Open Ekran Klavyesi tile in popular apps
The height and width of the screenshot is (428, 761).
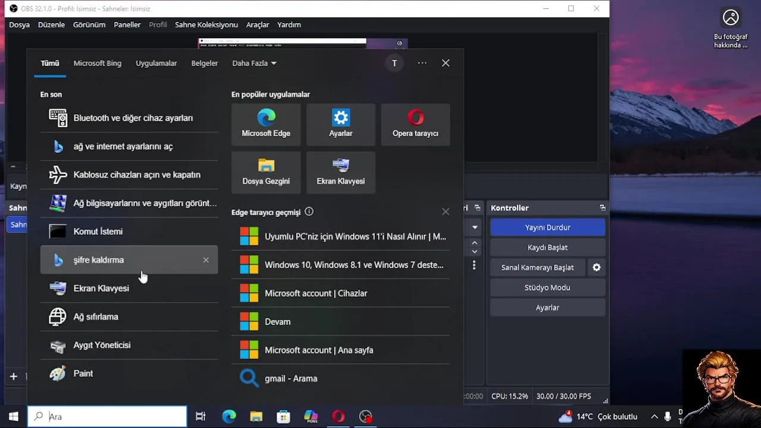point(341,172)
